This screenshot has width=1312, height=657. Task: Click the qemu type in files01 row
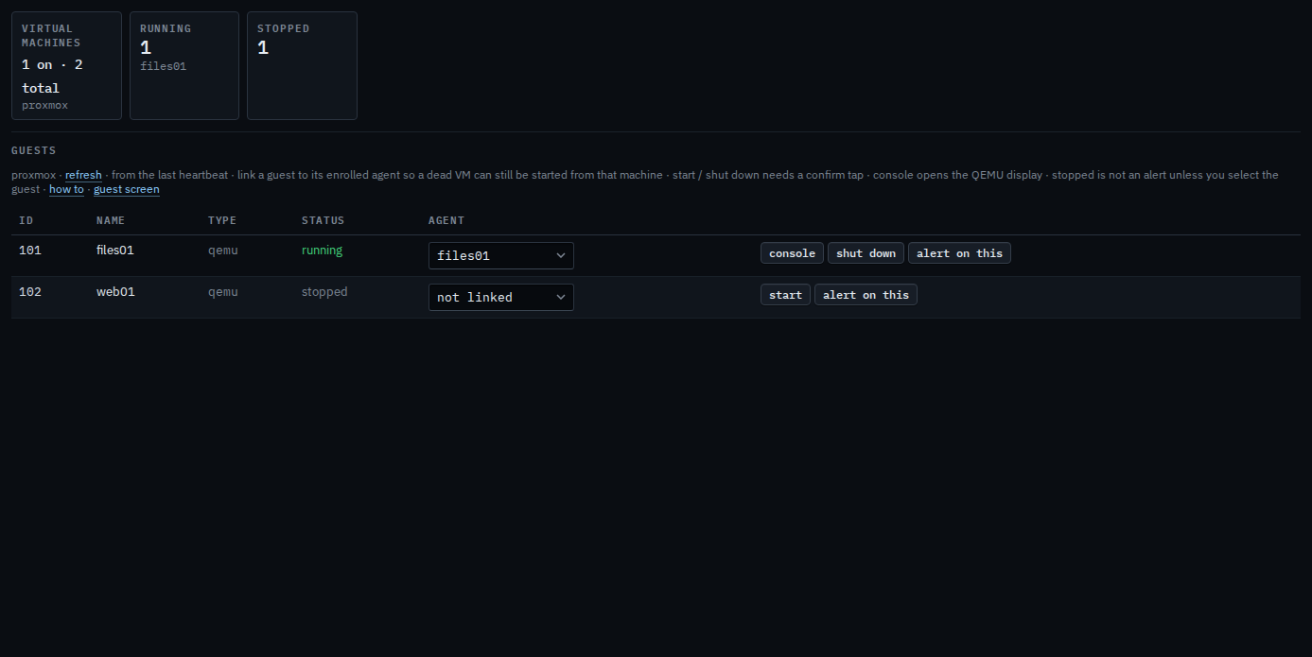tap(223, 251)
